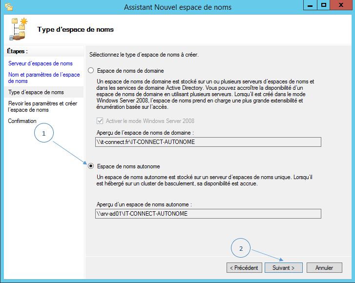Close the Assistant Nouvel espace de noms window
The height and width of the screenshot is (283, 355).
tap(341, 5)
